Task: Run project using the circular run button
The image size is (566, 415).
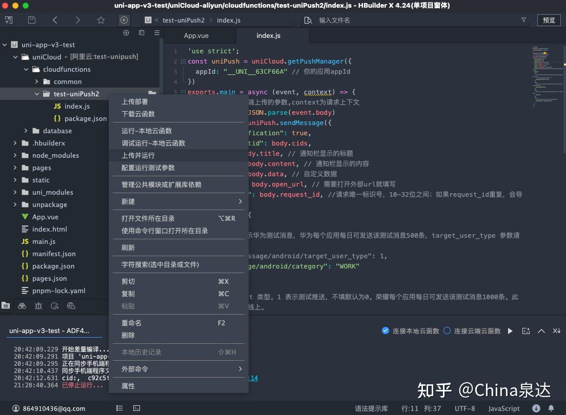Action: [124, 20]
